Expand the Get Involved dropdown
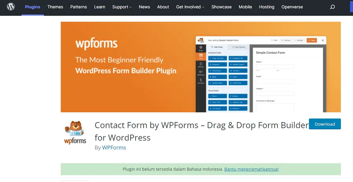Image resolution: width=353 pixels, height=182 pixels. tap(190, 7)
